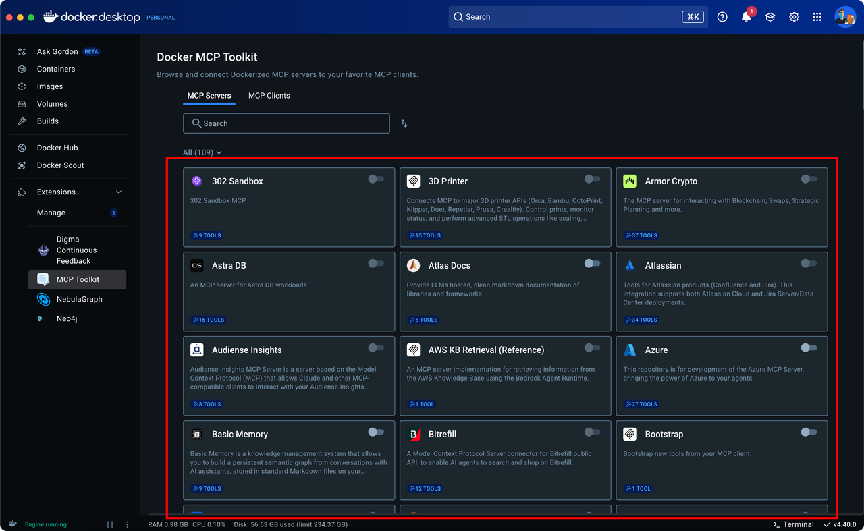864x531 pixels.
Task: Enable the 302 Sandbox server toggle
Action: [x=376, y=179]
